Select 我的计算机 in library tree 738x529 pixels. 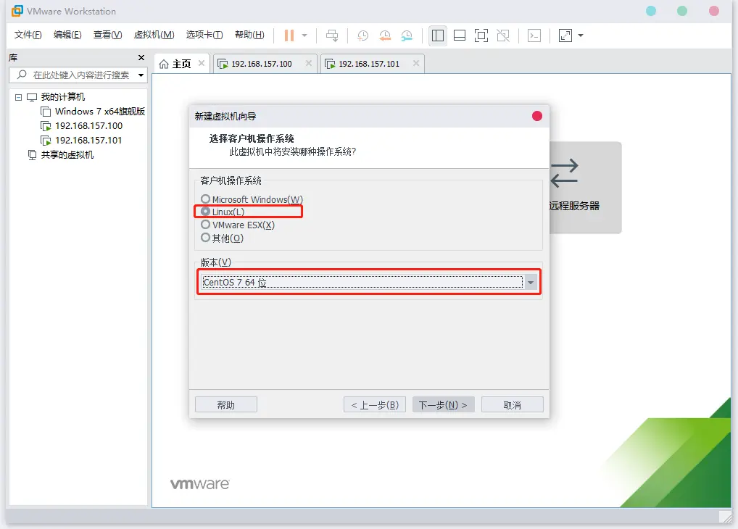[63, 97]
